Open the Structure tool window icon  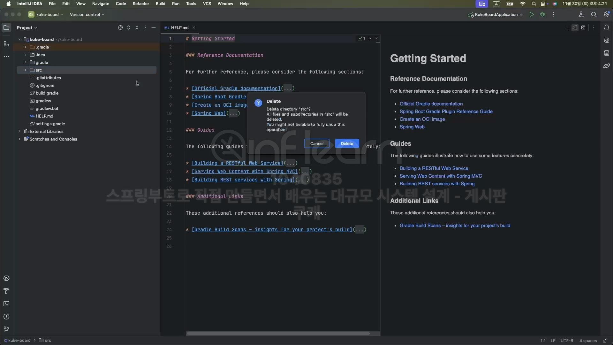point(6,44)
